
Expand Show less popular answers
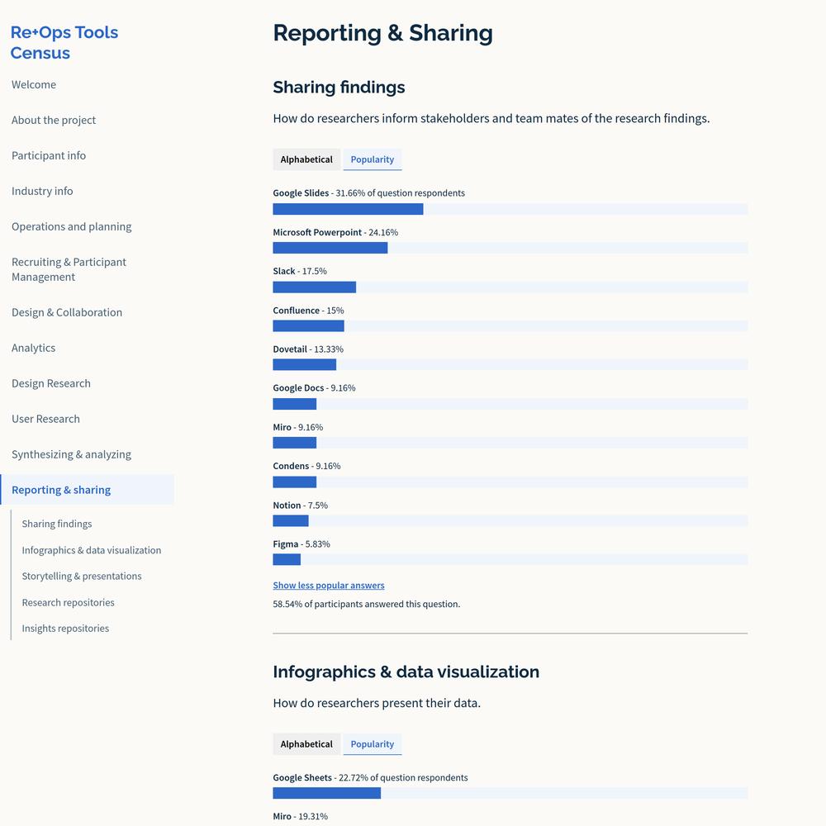[x=329, y=586]
